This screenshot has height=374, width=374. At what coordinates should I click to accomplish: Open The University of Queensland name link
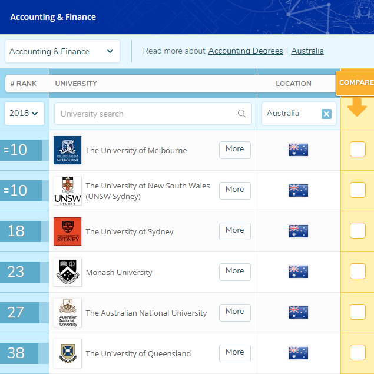click(x=138, y=353)
